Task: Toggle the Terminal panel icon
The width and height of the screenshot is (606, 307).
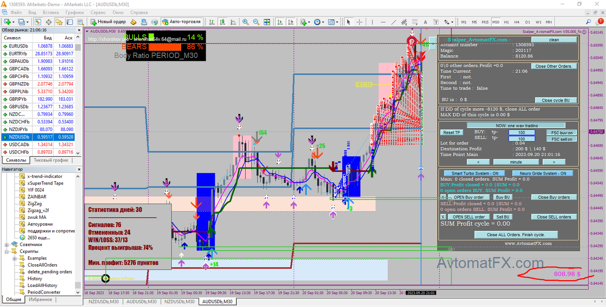Action: (70, 22)
